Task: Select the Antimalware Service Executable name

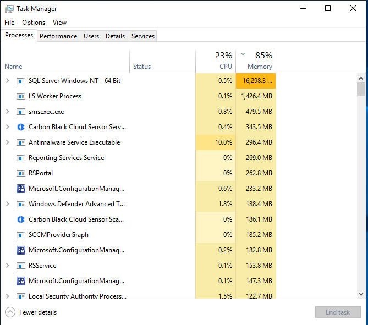Action: click(x=74, y=142)
